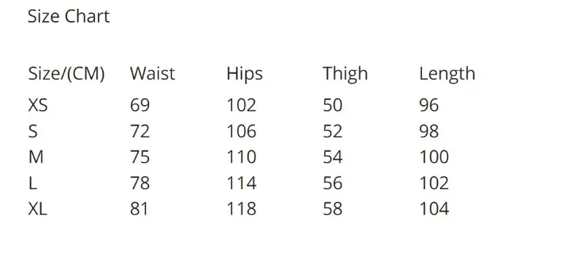
Task: Click the Size Chart heading
Action: 69,17
